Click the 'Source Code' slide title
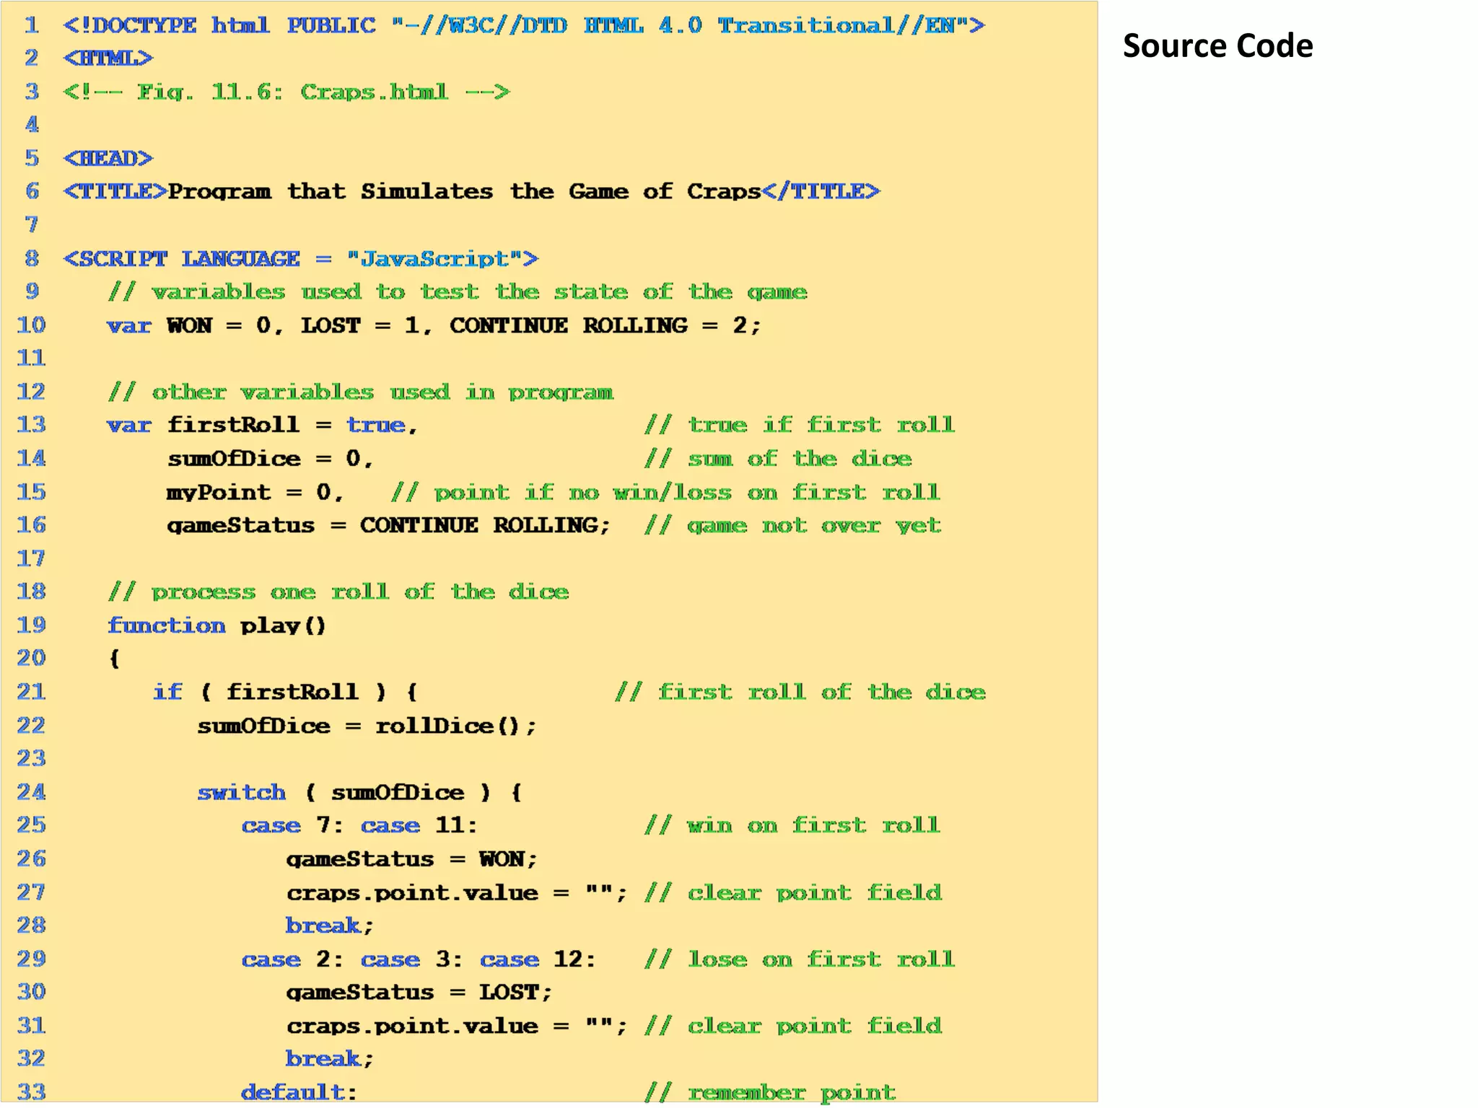Screen dimensions: 1478x1108 point(1217,45)
